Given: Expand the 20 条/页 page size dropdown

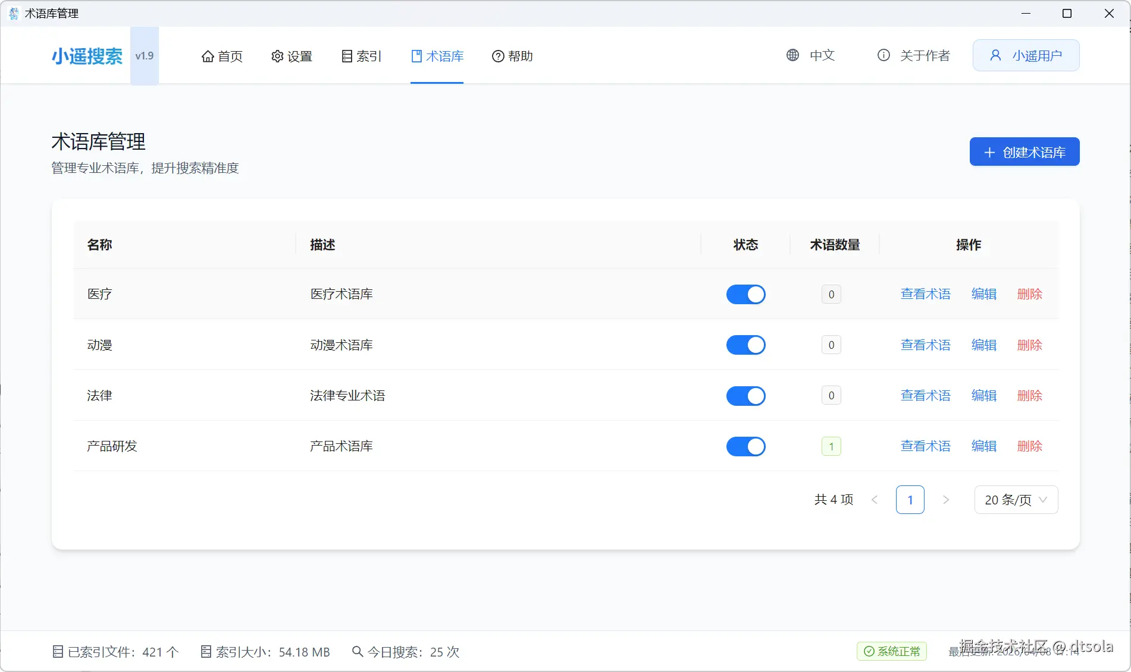Looking at the screenshot, I should (x=1016, y=500).
